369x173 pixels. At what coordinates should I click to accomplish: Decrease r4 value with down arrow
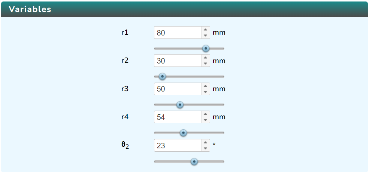(205, 120)
